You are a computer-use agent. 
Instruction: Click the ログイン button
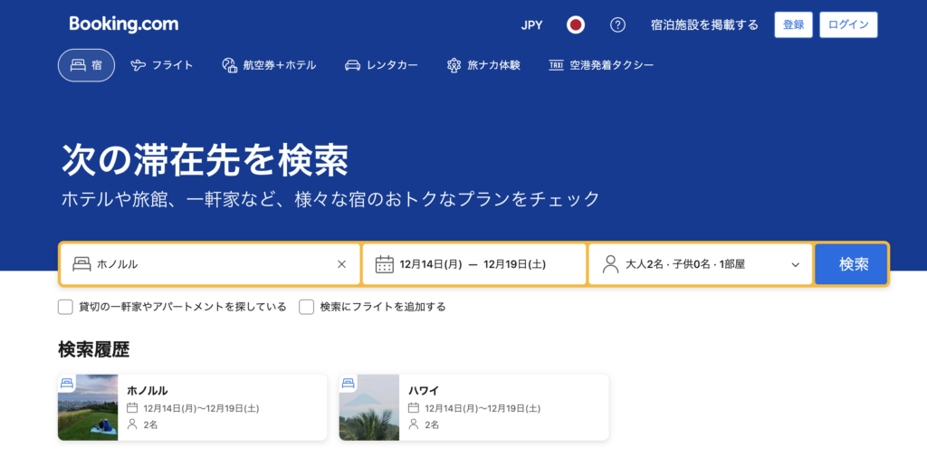point(848,25)
